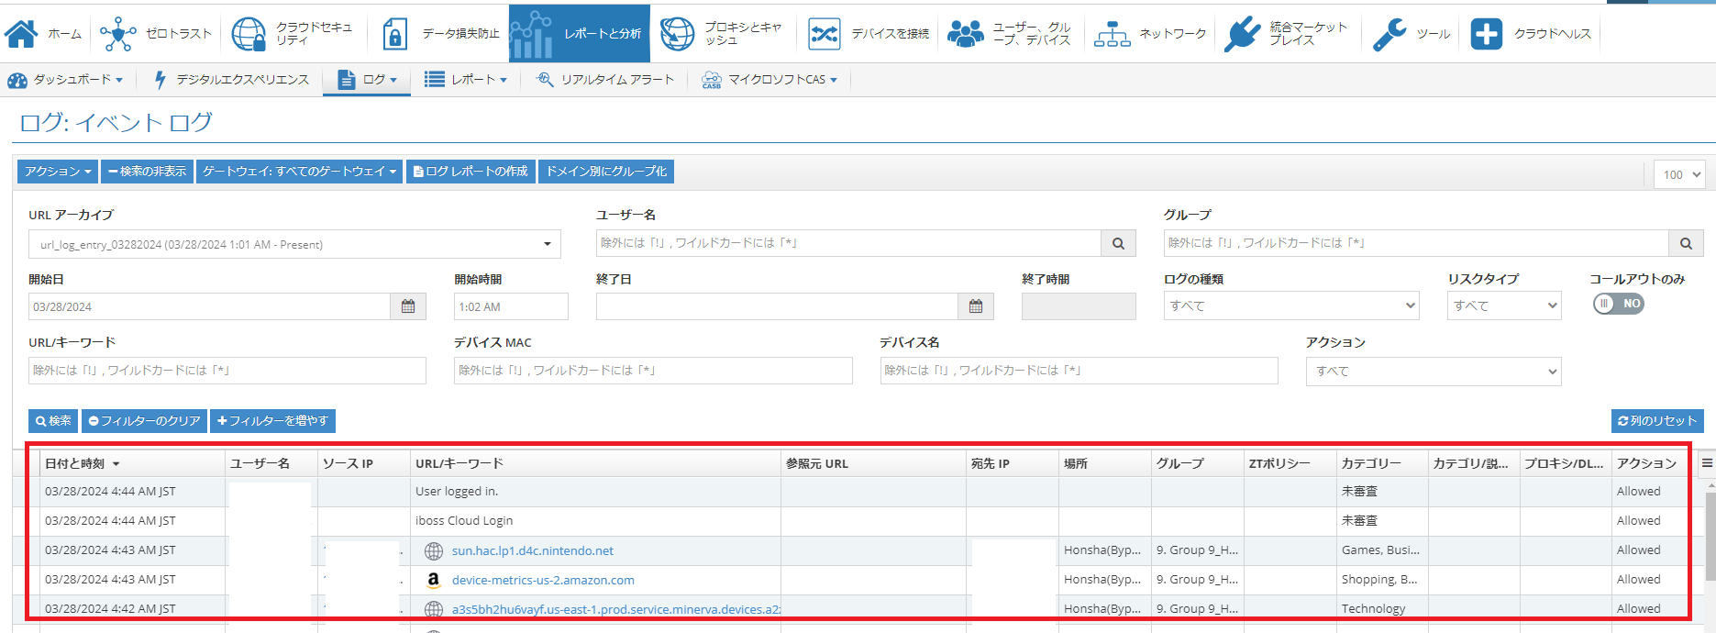Open the URL archive dropdown
This screenshot has width=1716, height=633.
[294, 244]
